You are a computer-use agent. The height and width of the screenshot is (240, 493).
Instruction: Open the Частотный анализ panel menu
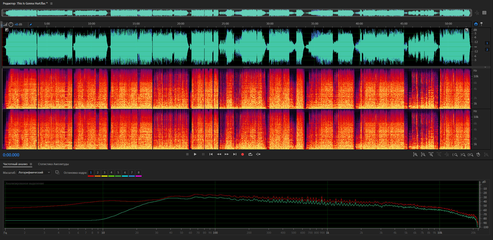point(31,164)
